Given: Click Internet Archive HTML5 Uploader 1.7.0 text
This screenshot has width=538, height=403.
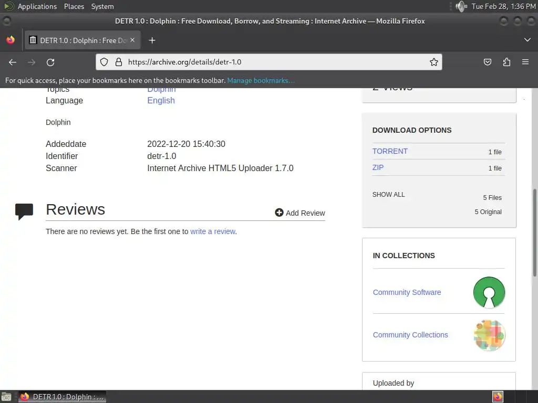Looking at the screenshot, I should [220, 168].
